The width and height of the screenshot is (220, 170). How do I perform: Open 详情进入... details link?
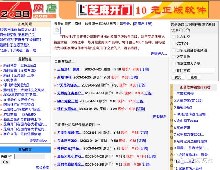(x=159, y=54)
